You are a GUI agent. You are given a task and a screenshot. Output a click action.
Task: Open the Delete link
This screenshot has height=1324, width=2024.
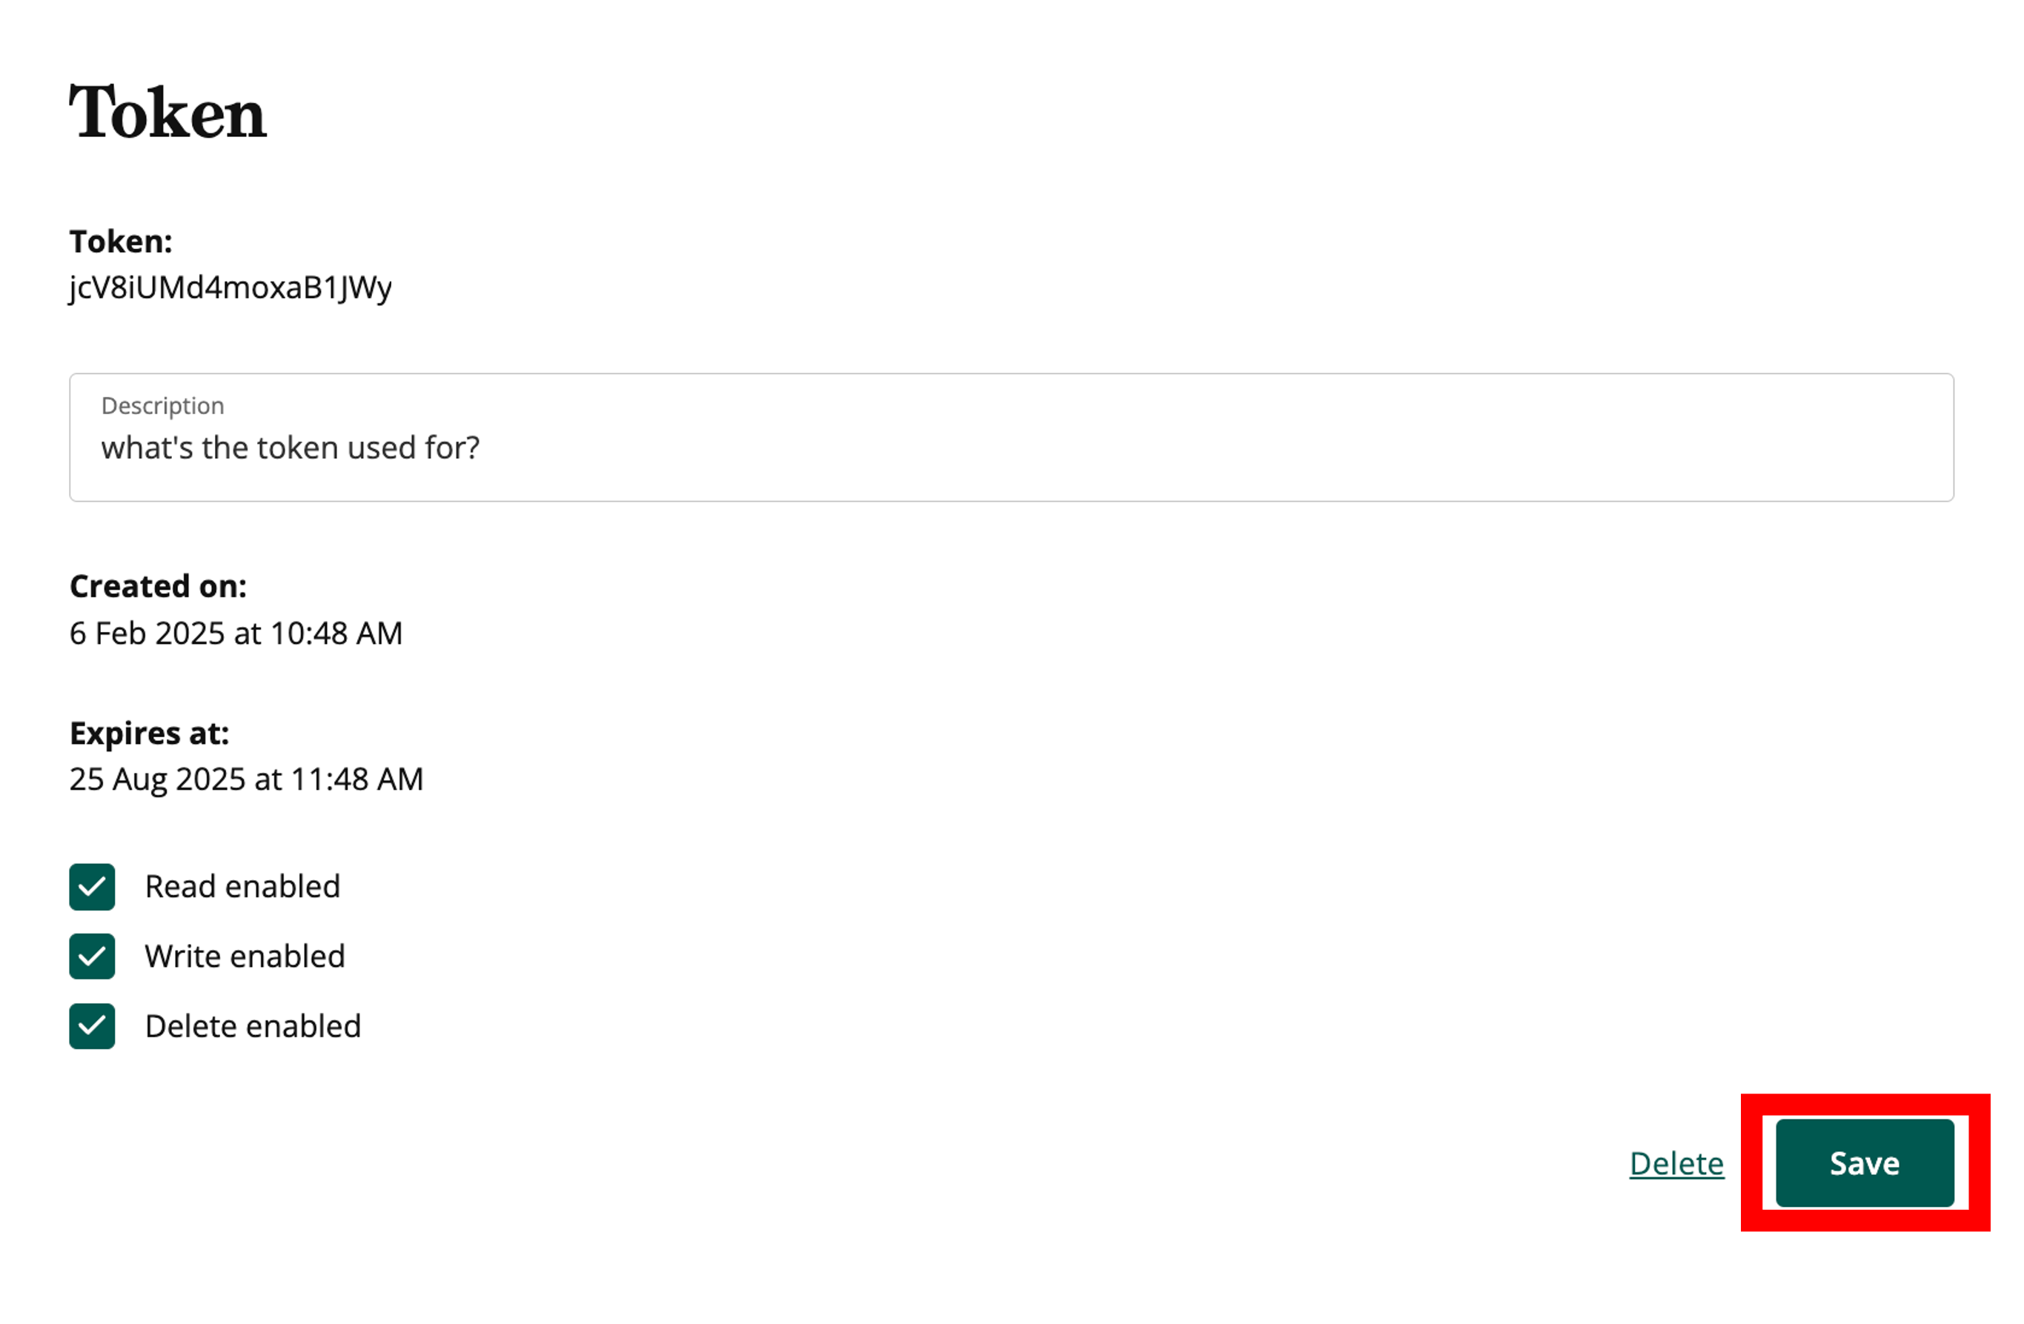coord(1676,1163)
